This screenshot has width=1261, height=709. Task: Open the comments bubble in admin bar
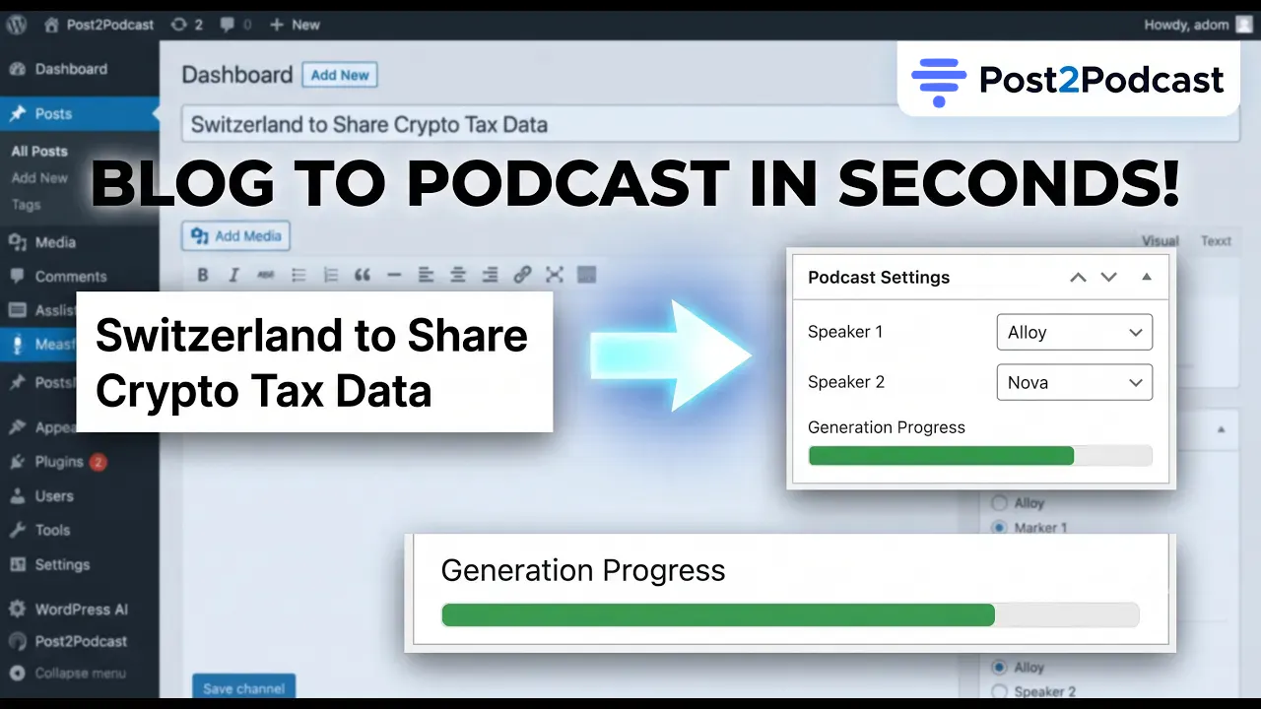(234, 25)
